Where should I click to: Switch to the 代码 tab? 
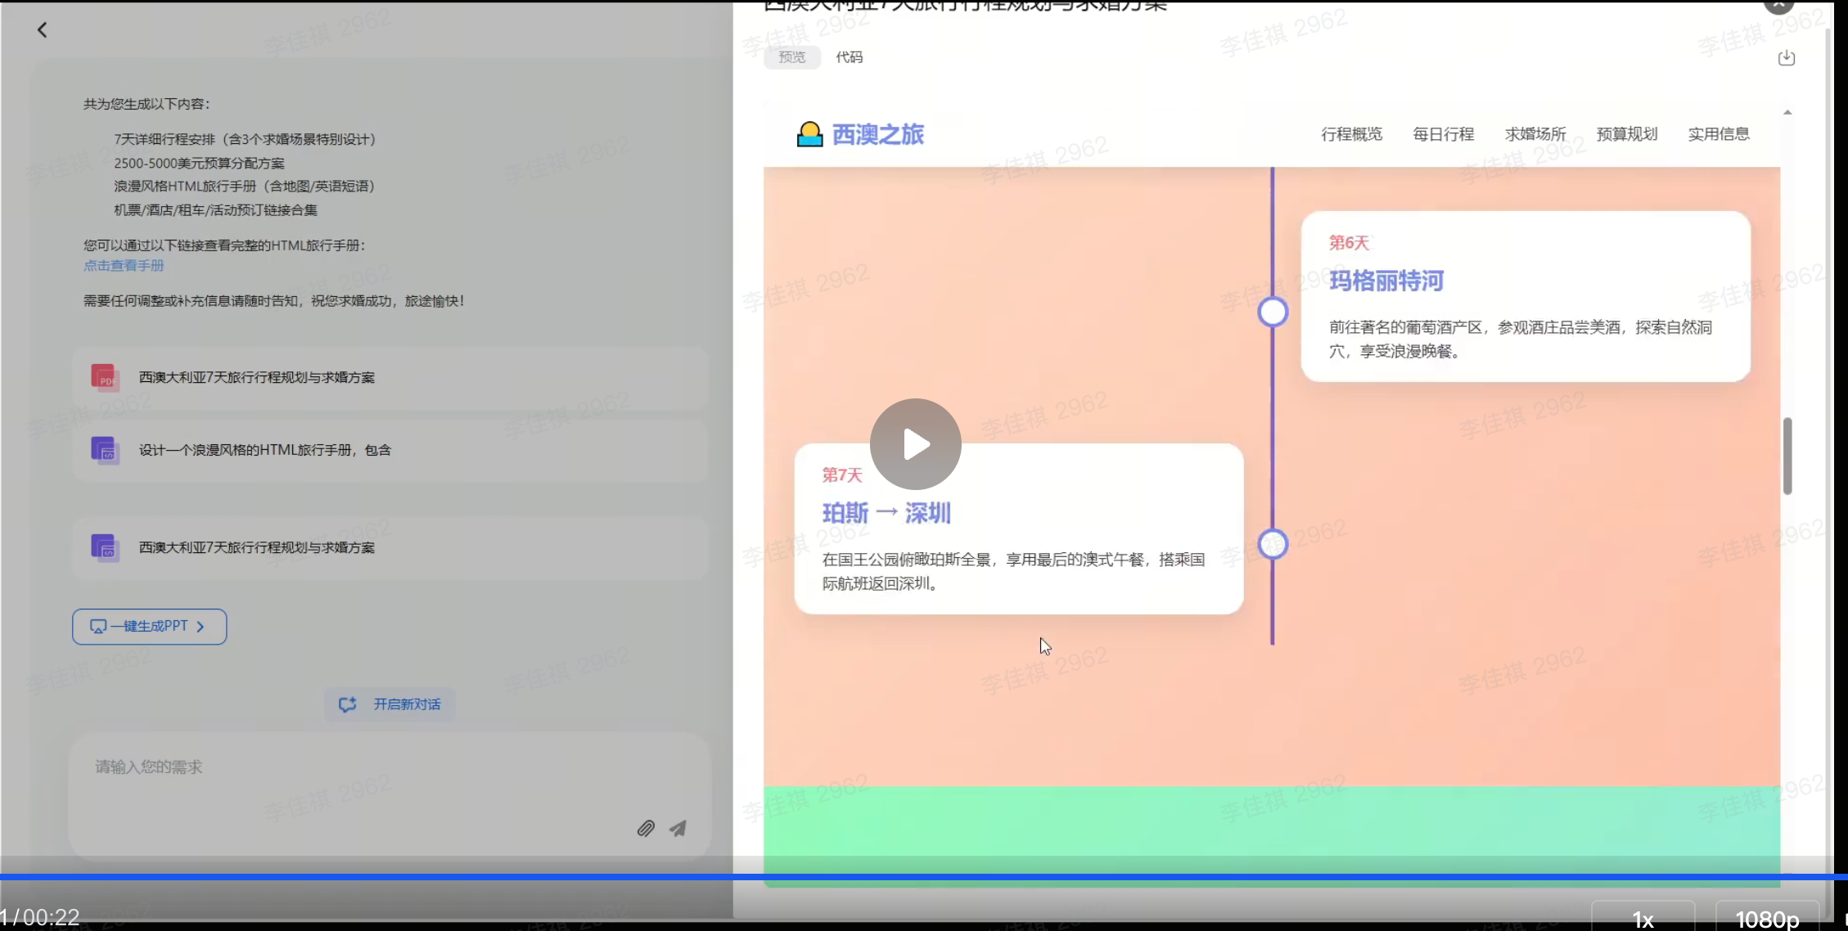coord(849,57)
